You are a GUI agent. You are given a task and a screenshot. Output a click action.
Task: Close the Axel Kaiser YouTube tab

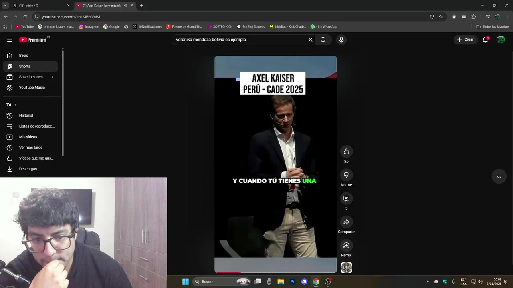point(132,6)
